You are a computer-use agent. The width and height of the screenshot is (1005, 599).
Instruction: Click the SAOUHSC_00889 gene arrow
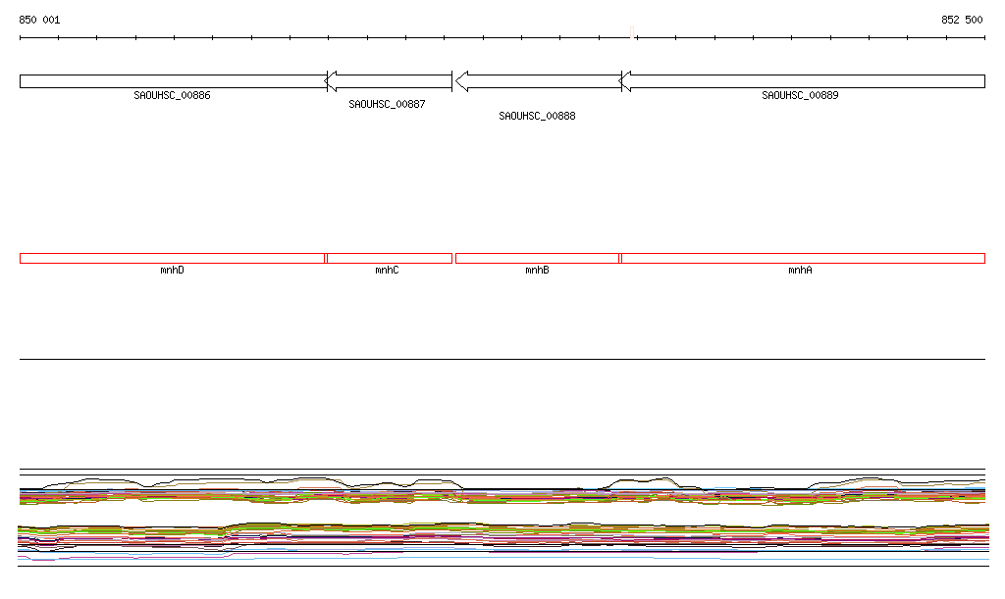click(803, 81)
